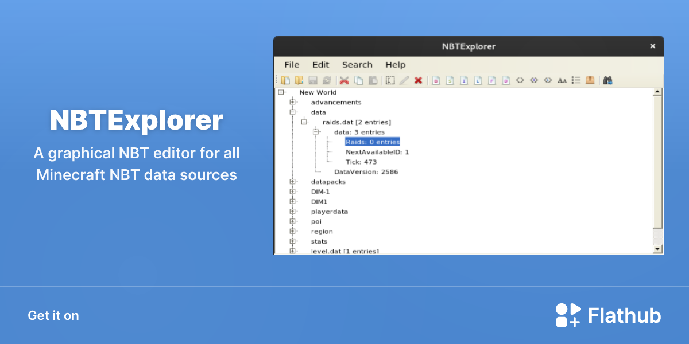
Task: Click the scrollbar down arrow
Action: point(658,249)
